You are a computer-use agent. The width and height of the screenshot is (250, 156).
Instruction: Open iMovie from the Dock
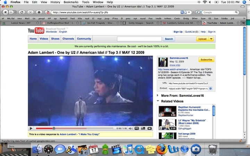(116, 149)
